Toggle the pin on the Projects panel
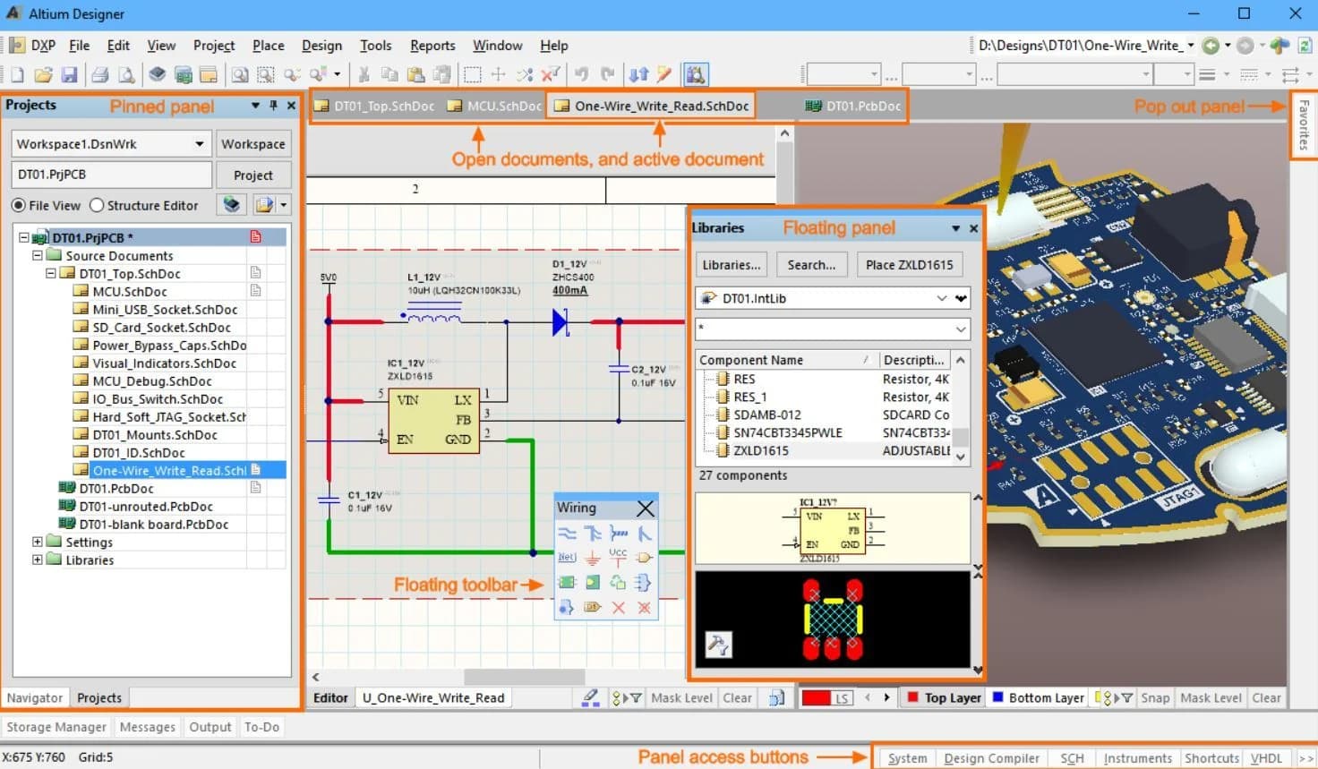 click(x=273, y=106)
